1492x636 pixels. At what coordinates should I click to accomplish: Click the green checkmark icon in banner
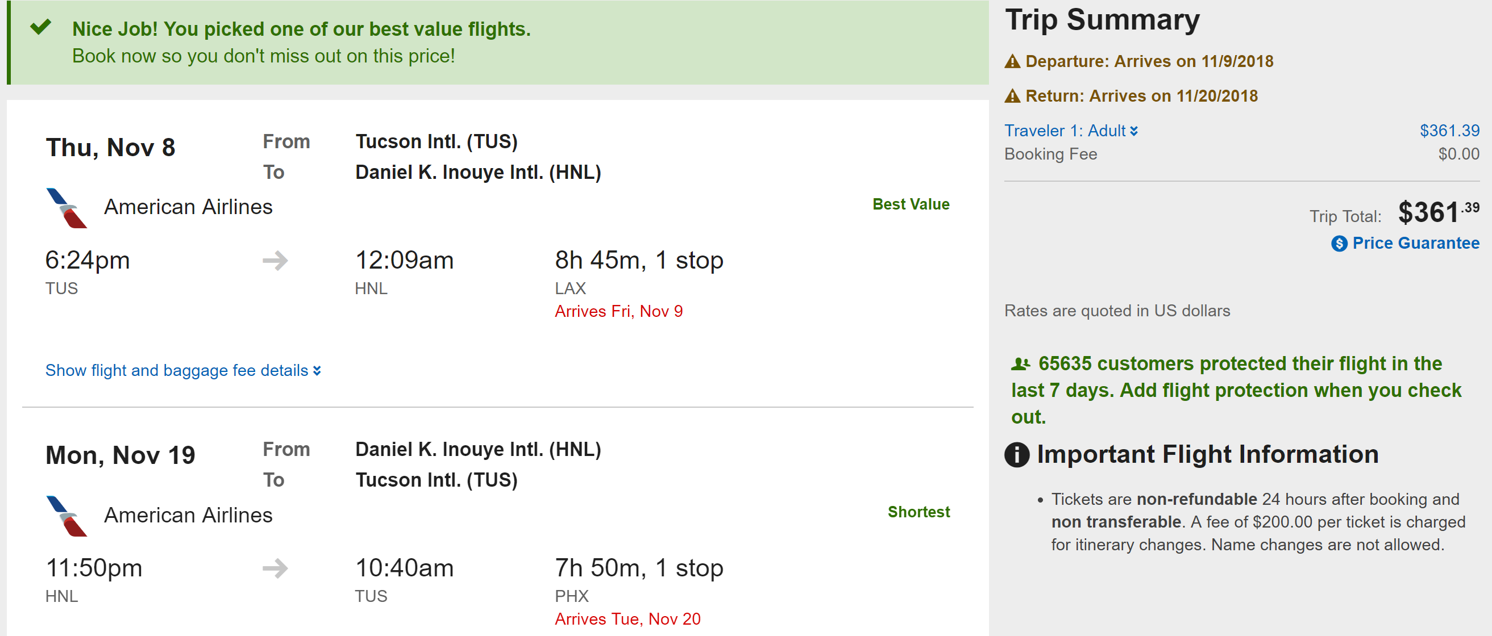pos(40,27)
